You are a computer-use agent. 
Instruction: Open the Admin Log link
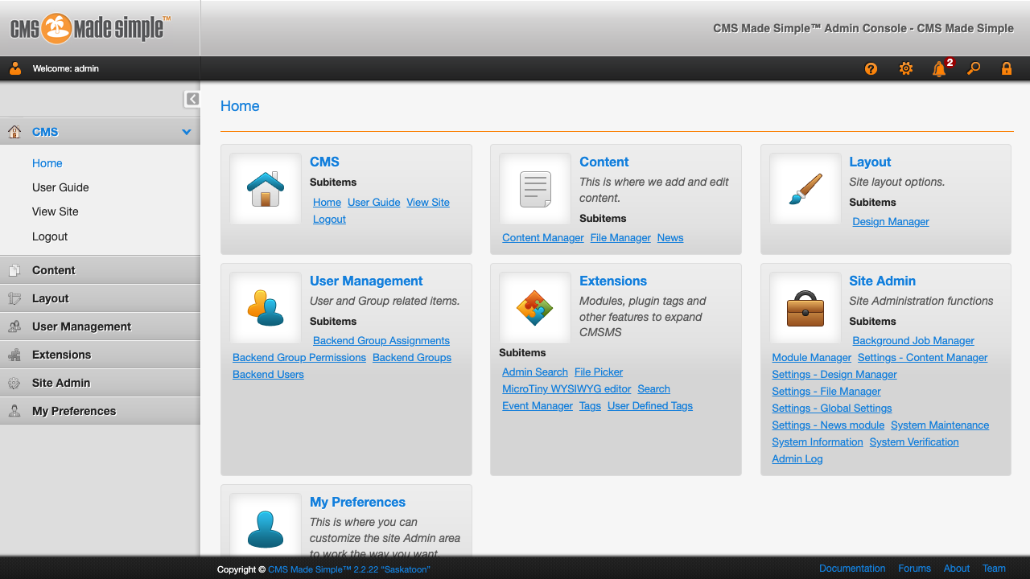tap(797, 459)
